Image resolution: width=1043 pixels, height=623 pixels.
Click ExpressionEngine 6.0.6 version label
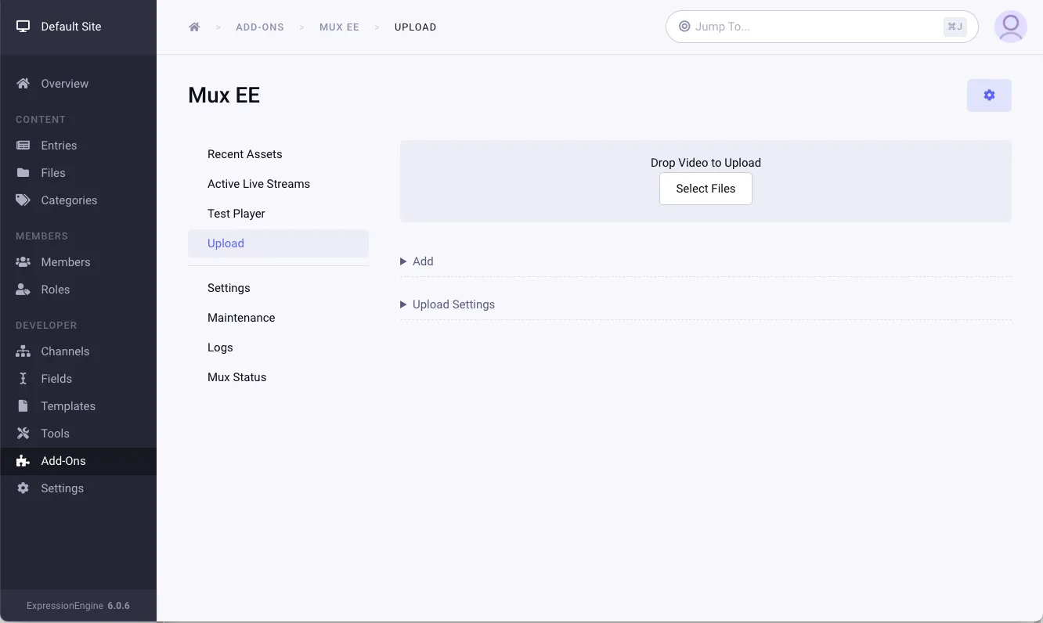point(78,606)
